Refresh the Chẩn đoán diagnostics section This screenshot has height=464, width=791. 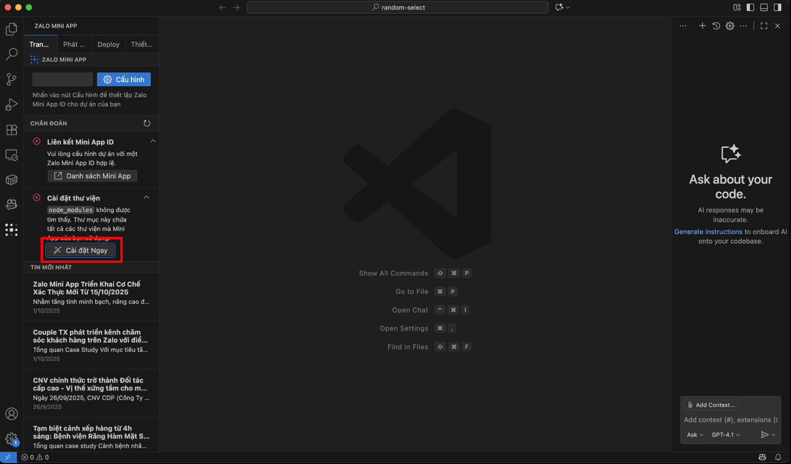147,123
